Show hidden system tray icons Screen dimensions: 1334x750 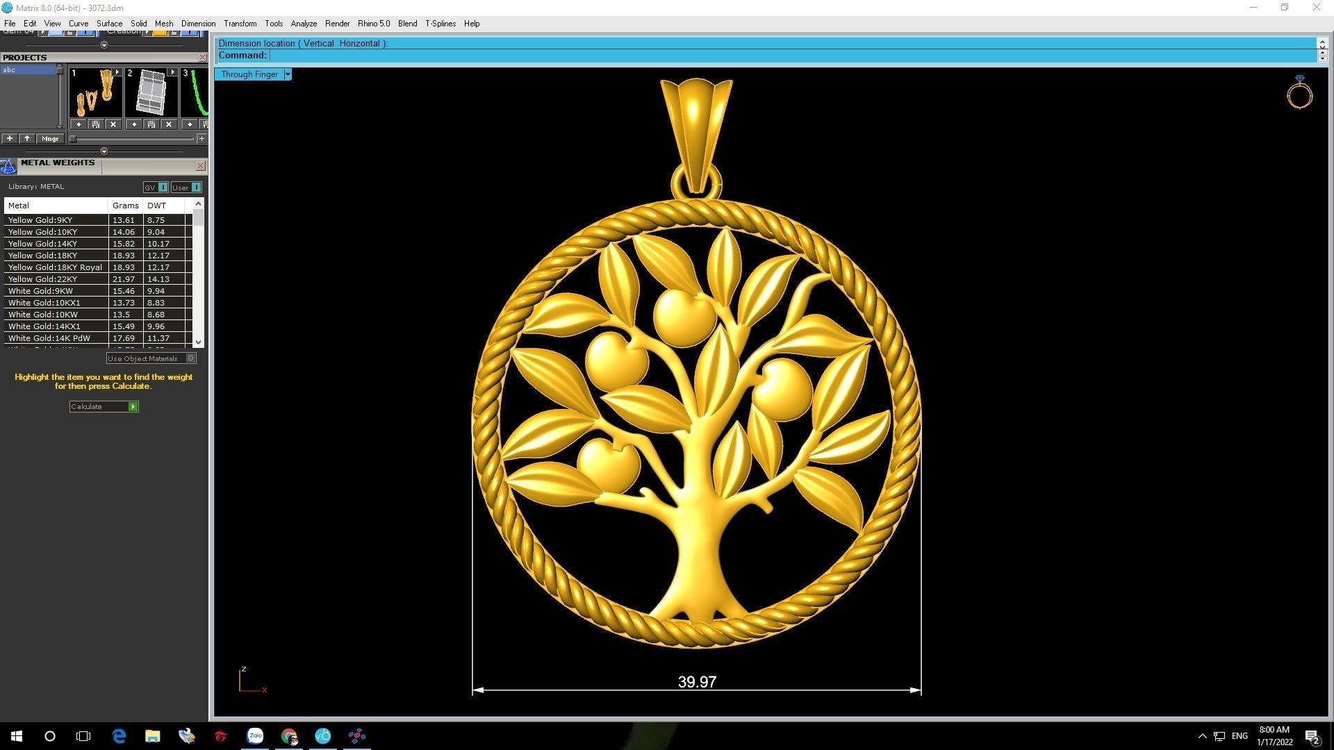click(1202, 736)
